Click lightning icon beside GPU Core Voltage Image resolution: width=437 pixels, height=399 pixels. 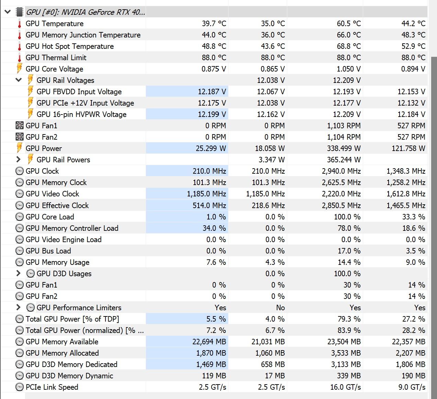[20, 68]
